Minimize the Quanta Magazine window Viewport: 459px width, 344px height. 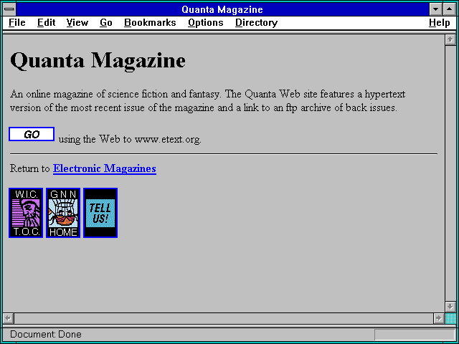(435, 9)
